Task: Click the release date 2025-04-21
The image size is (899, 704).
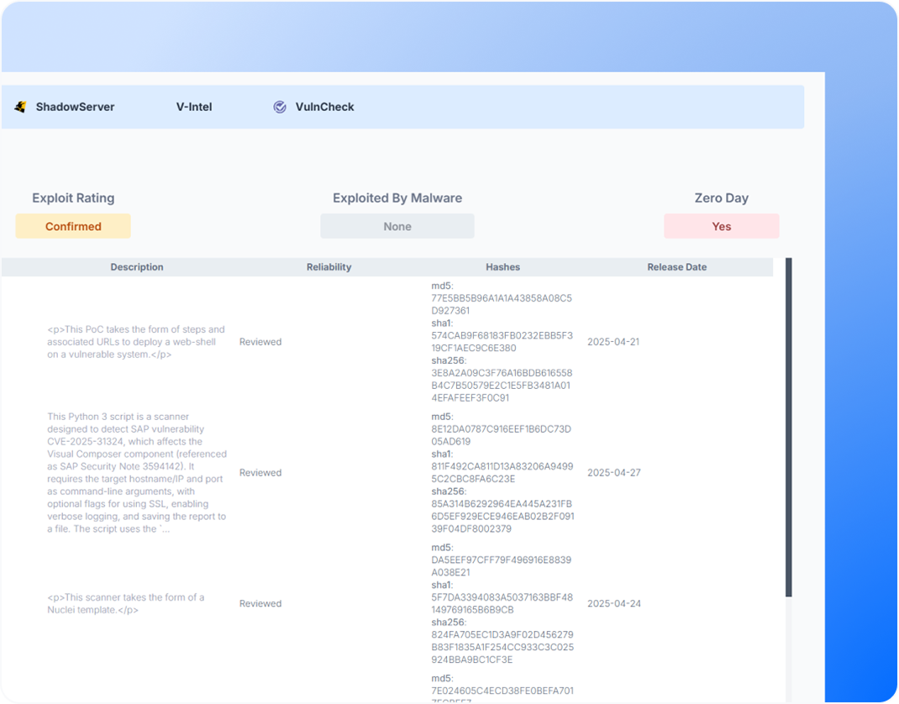Action: [612, 342]
